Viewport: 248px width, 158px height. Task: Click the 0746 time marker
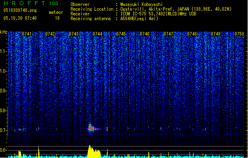145,34
